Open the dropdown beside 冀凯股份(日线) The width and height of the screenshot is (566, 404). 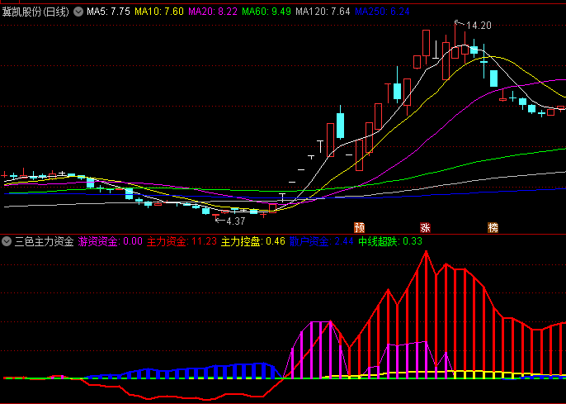click(78, 12)
